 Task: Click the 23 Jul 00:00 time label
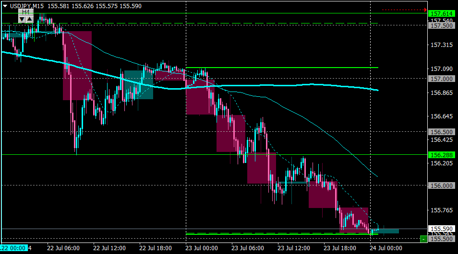pyautogui.click(x=202, y=248)
